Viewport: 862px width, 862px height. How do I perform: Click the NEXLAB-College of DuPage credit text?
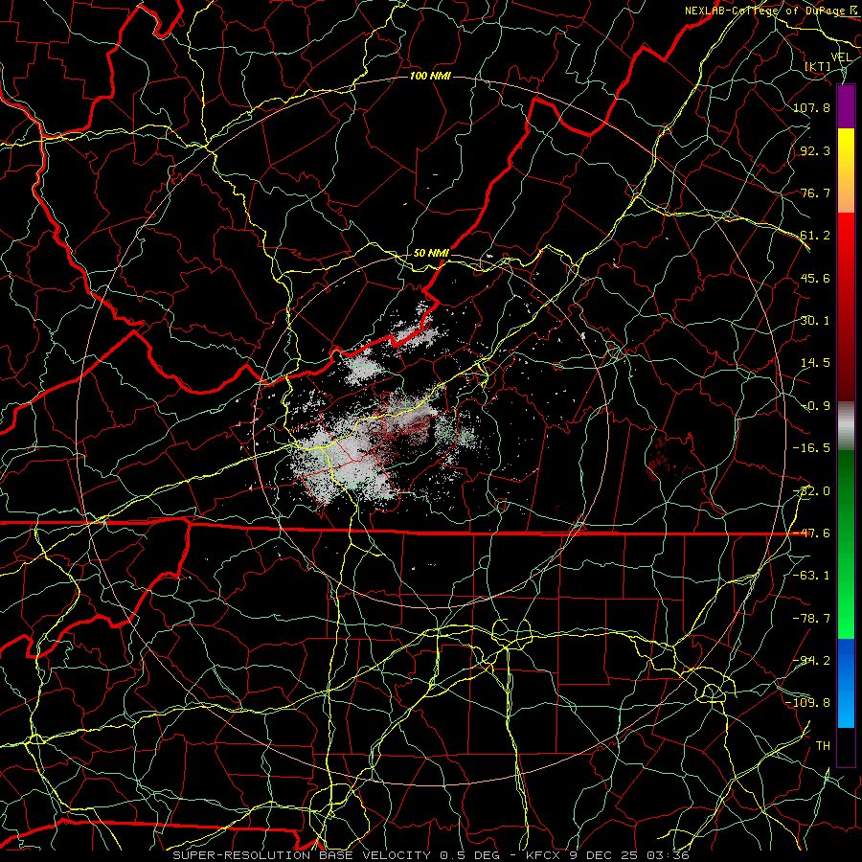coord(765,11)
